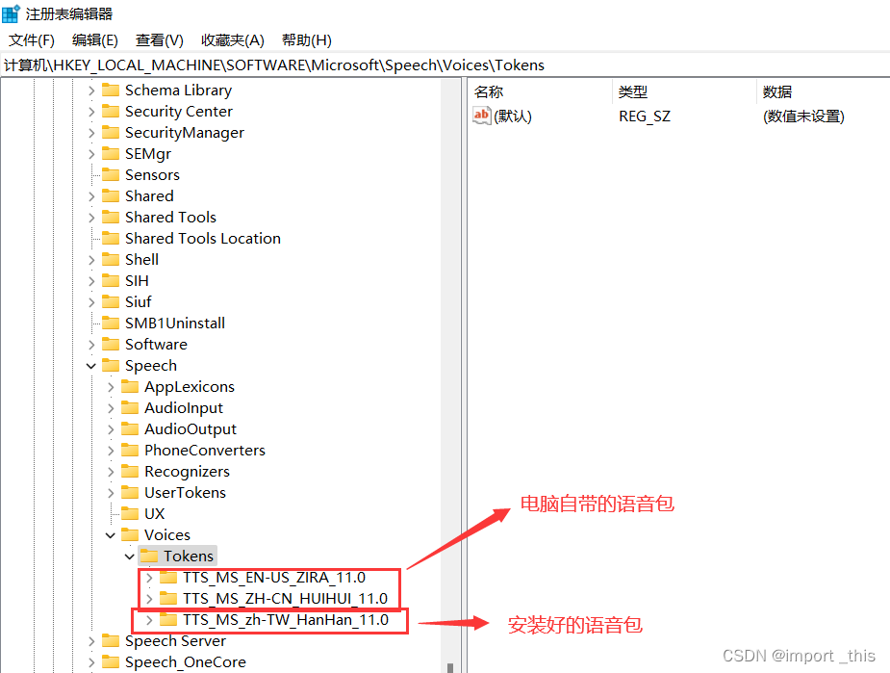Expand the Recognizers key
Viewport: 890px width, 673px height.
click(111, 472)
